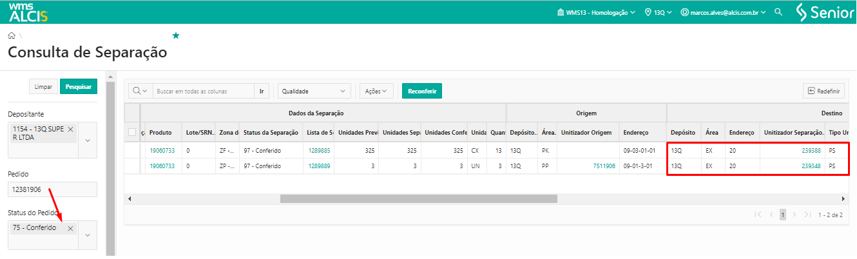Click the Unidades Previstas column header

tap(356, 132)
